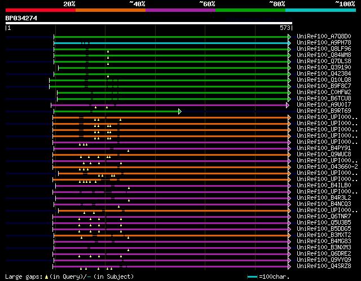Select the UniRef100_B3MXT2 label

pyautogui.click(x=324, y=235)
